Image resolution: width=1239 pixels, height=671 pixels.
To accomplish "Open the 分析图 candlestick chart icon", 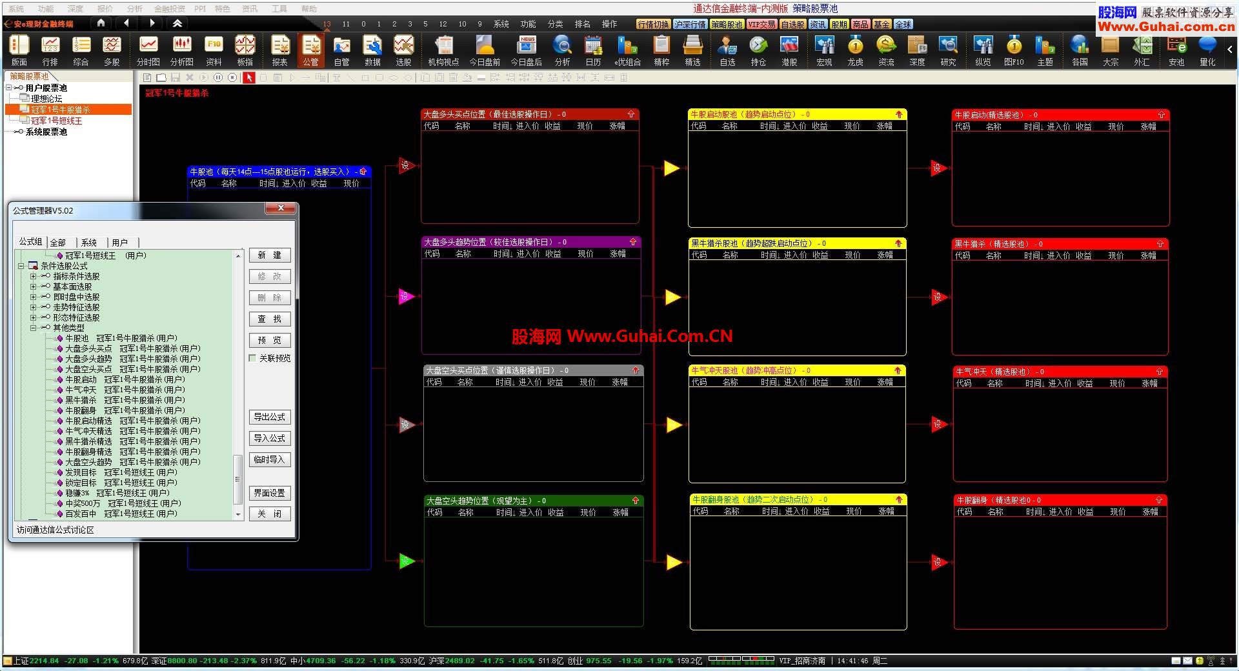I will point(182,50).
